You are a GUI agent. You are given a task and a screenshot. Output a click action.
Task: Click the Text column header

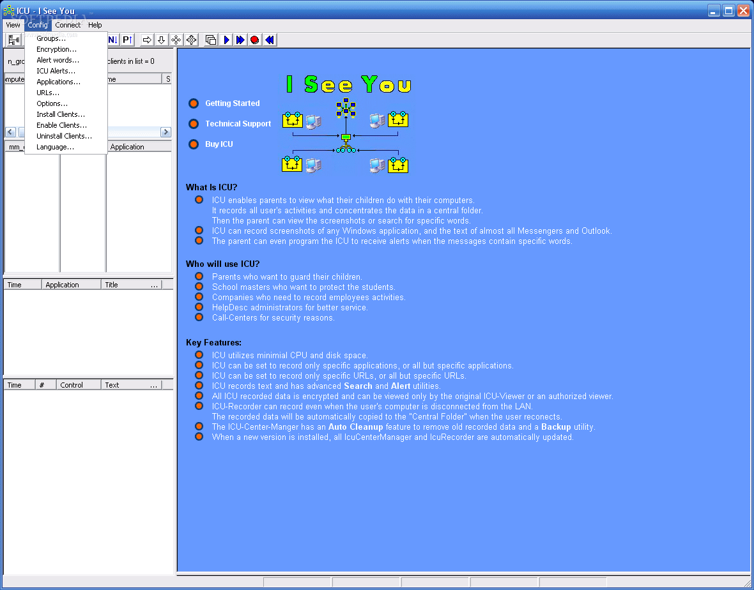tap(131, 385)
